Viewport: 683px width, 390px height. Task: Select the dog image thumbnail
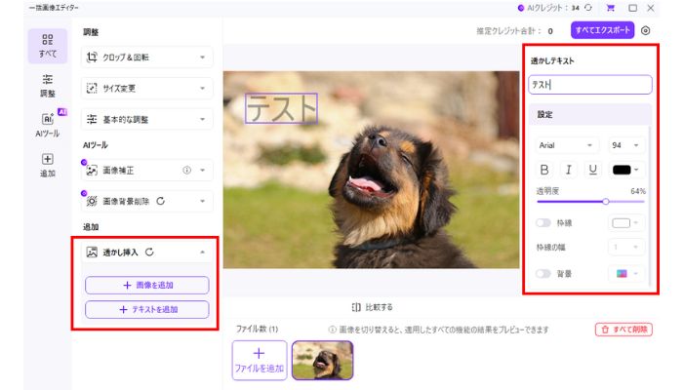click(x=322, y=360)
